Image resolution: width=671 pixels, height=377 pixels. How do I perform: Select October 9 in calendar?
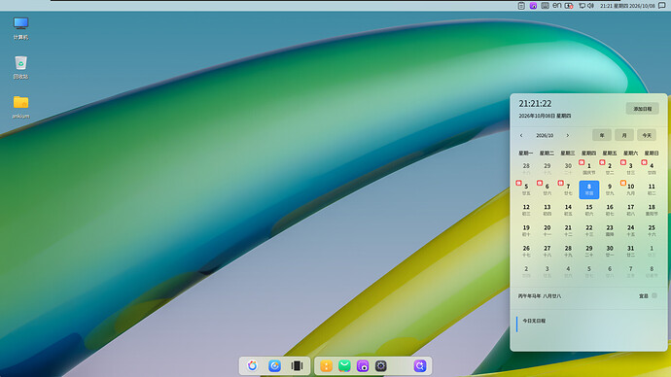pyautogui.click(x=610, y=189)
